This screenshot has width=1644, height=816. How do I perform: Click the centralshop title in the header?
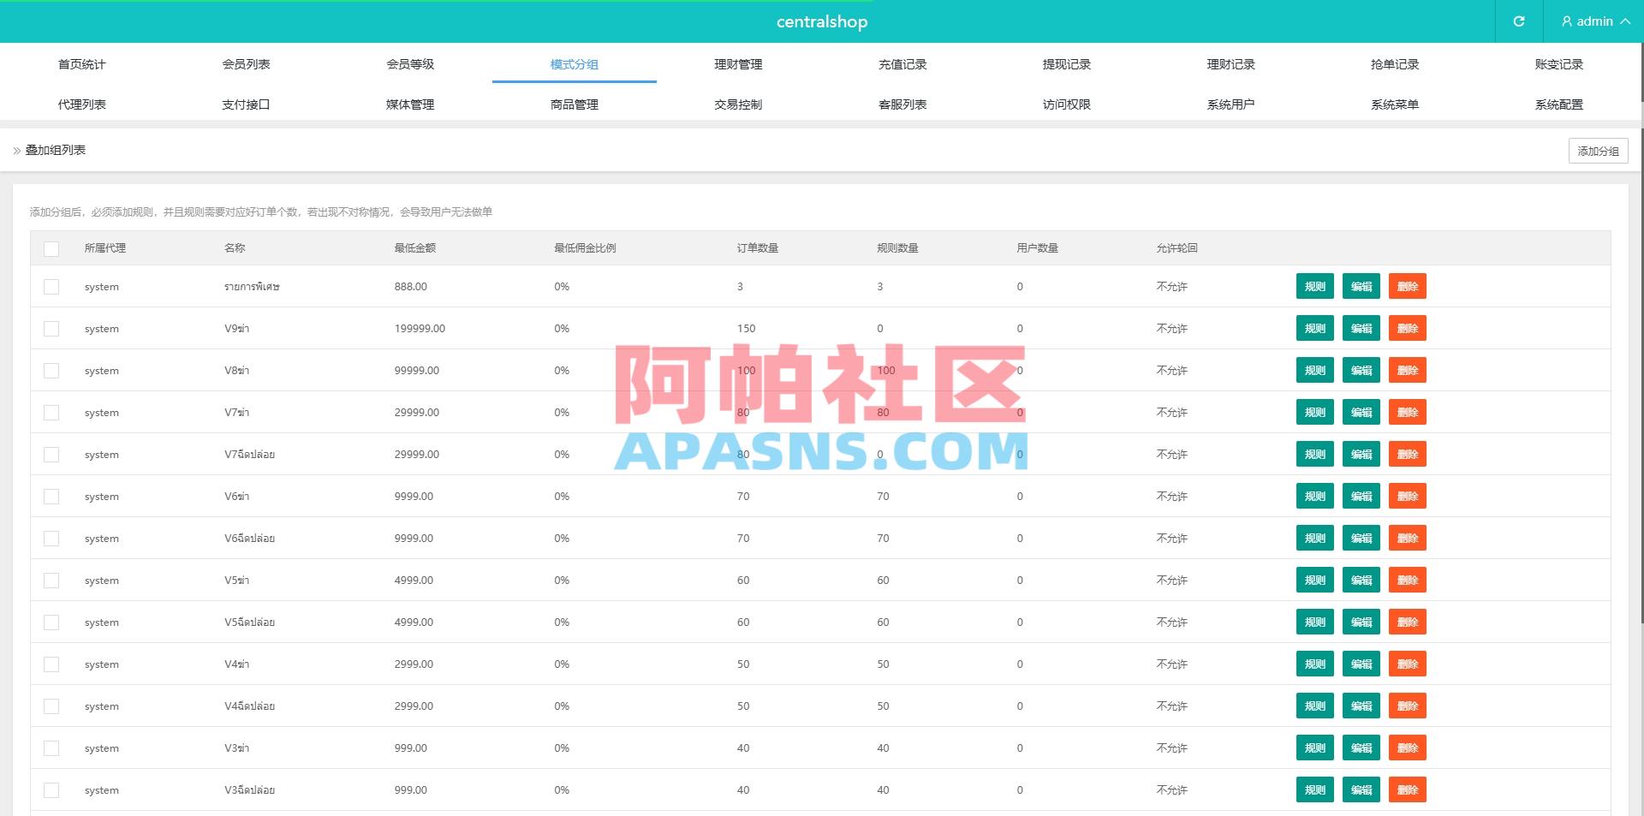pyautogui.click(x=821, y=21)
